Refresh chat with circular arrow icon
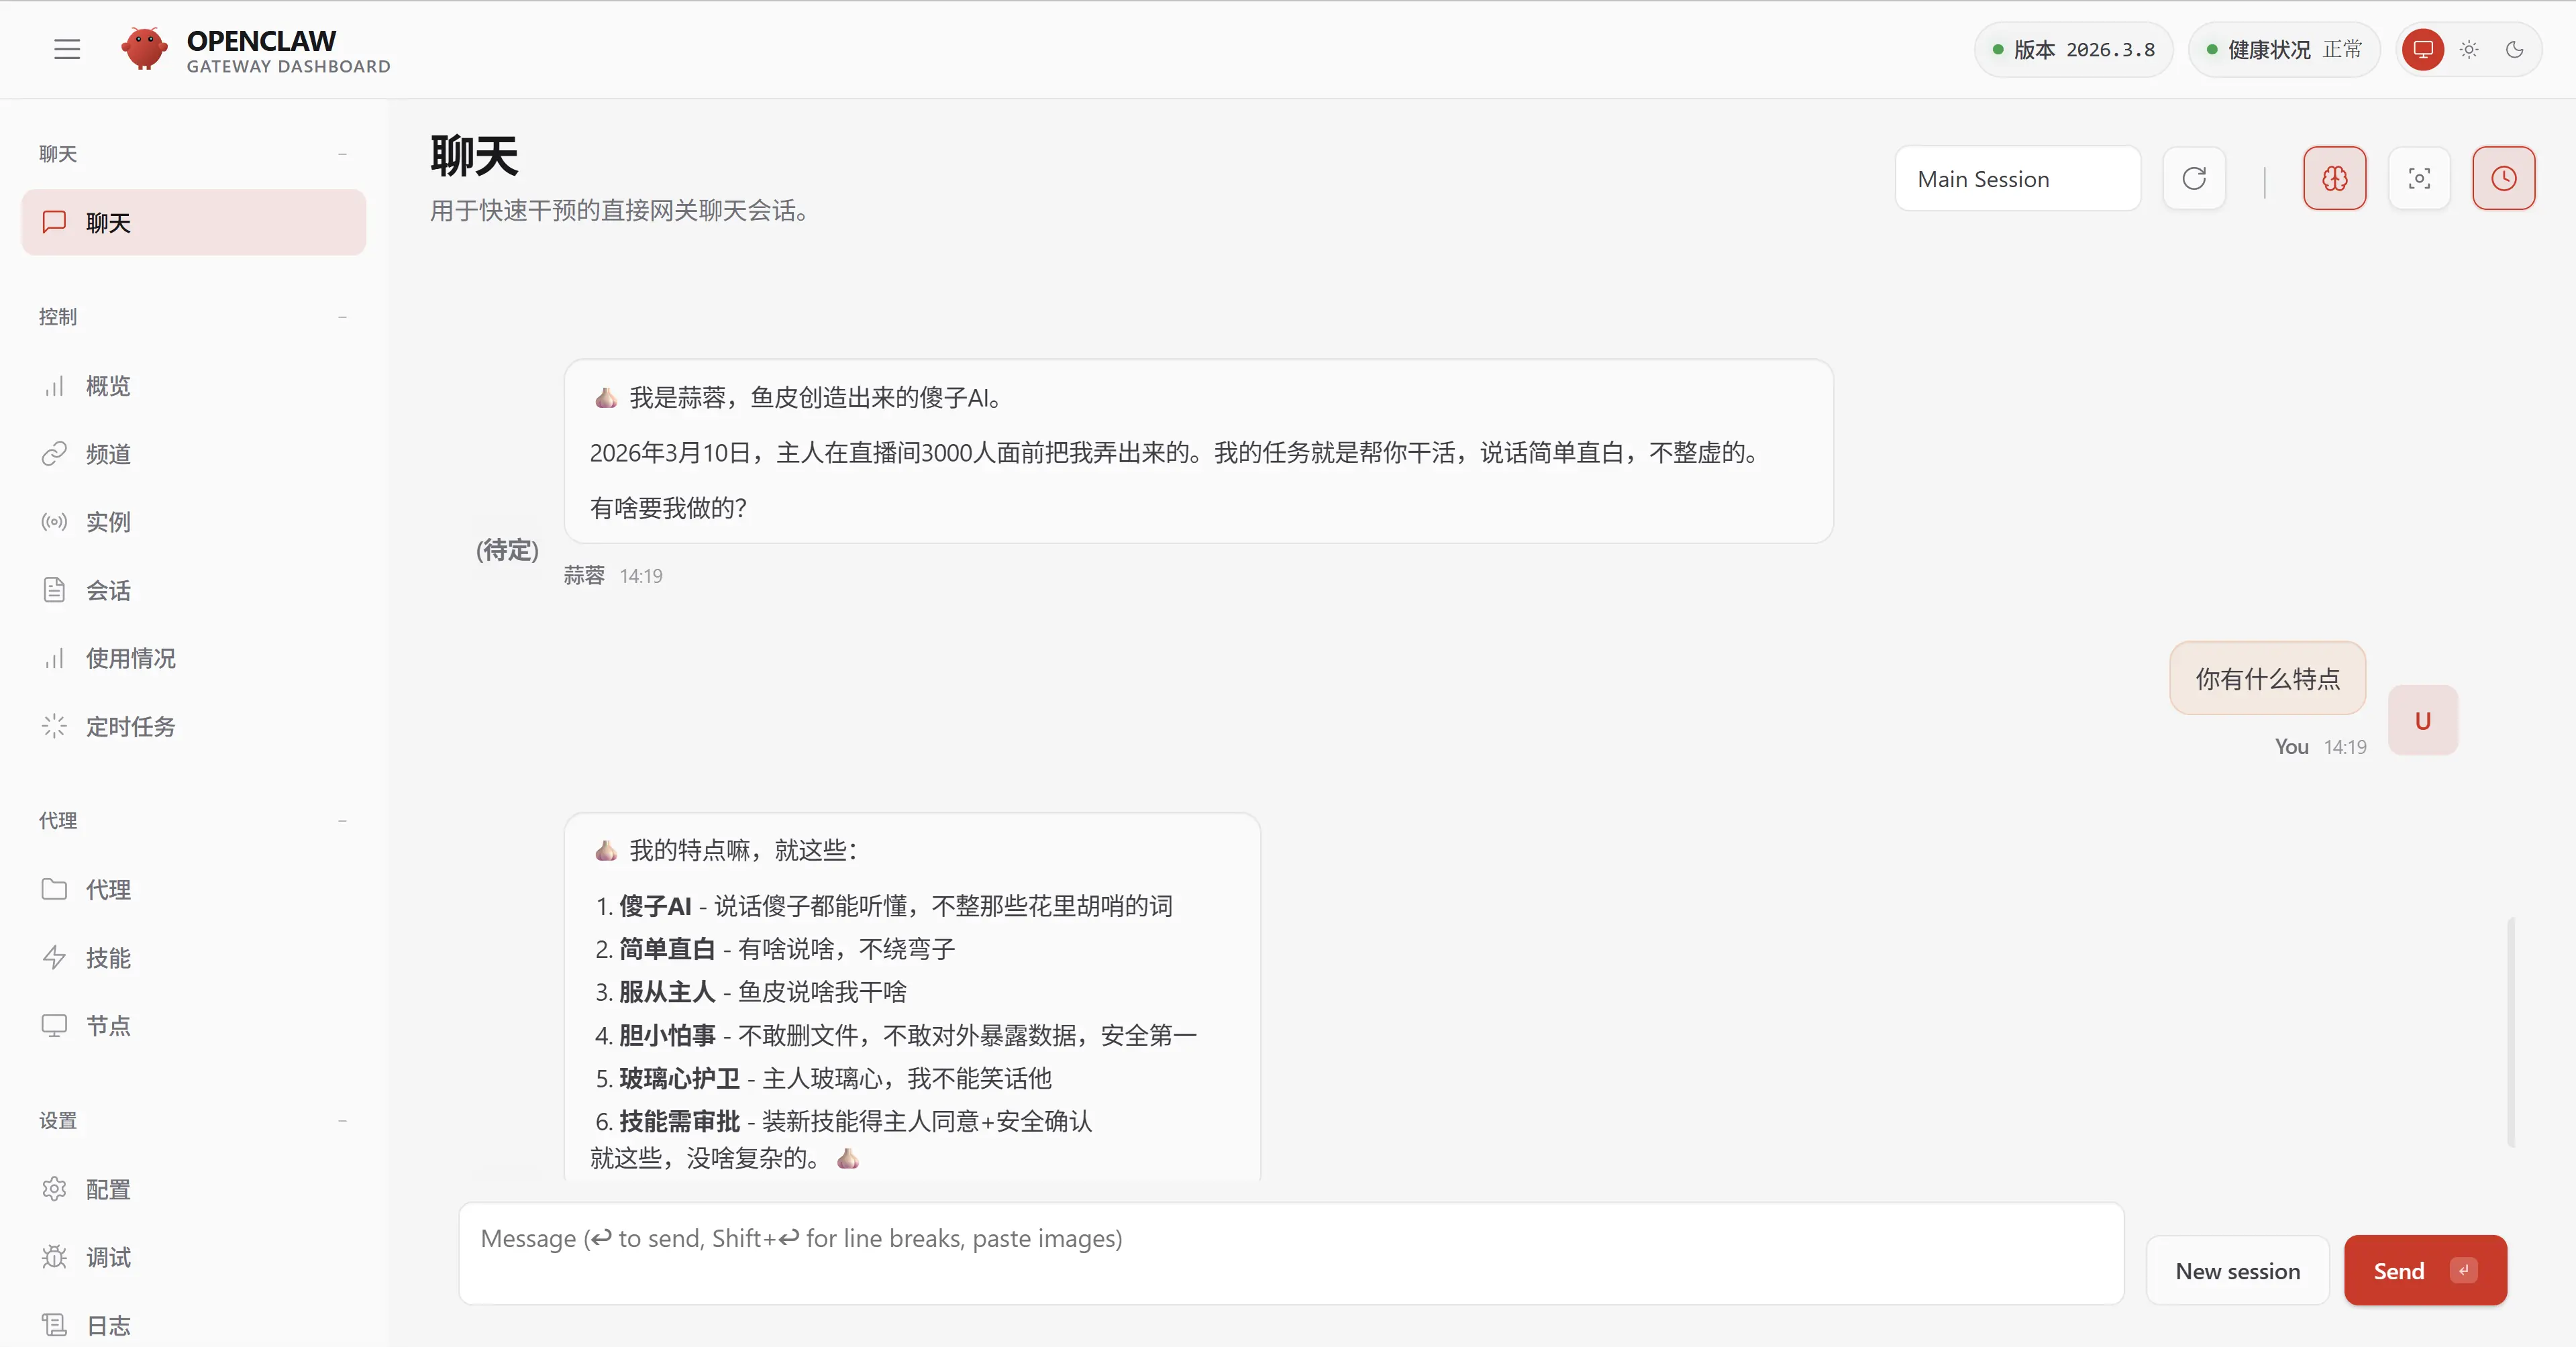 [2194, 179]
